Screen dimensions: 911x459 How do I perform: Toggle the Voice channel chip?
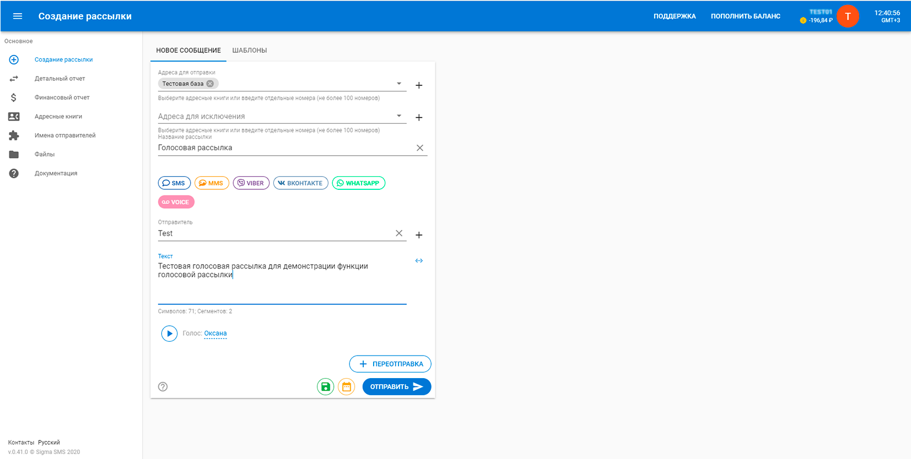coord(176,202)
